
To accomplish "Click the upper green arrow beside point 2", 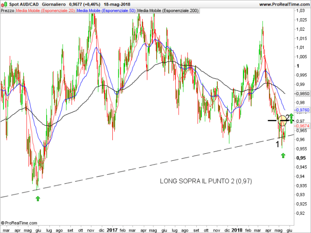I will (291, 115).
